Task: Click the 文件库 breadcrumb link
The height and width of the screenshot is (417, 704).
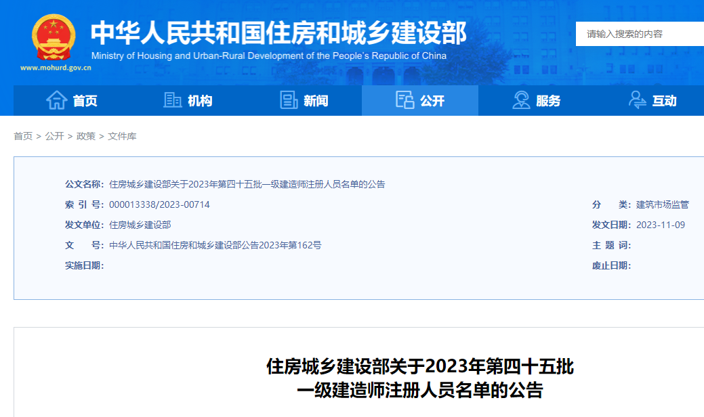Action: (122, 136)
